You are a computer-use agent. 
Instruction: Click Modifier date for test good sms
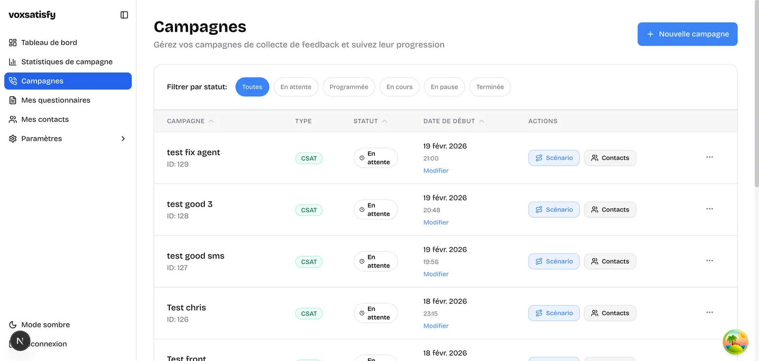point(436,274)
